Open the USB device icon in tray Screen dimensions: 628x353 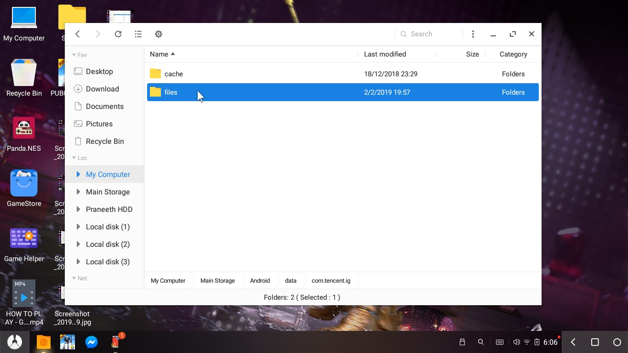point(462,342)
